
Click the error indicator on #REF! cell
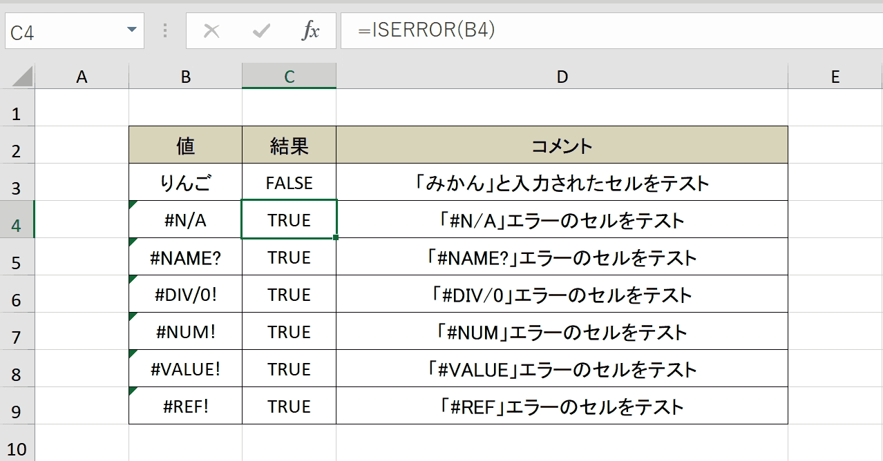coord(133,391)
